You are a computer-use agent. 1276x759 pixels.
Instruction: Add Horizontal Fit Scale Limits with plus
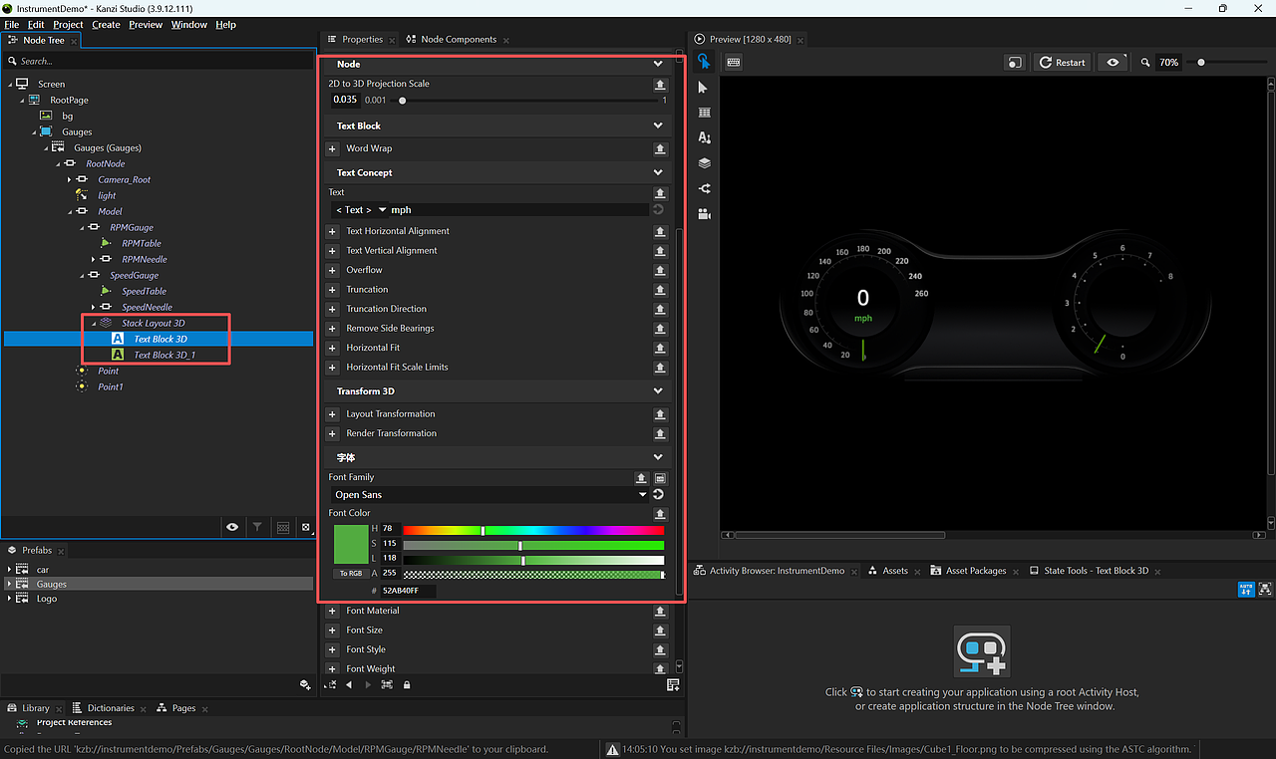(x=333, y=368)
